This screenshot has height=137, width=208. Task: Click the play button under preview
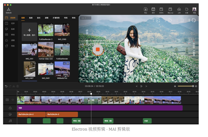pyautogui.click(x=141, y=86)
